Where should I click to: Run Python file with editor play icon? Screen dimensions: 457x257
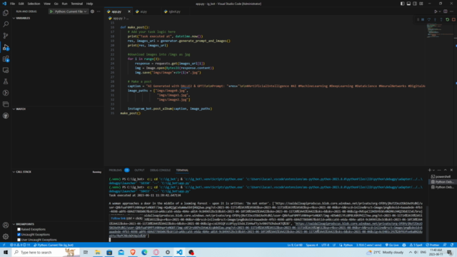point(436,11)
